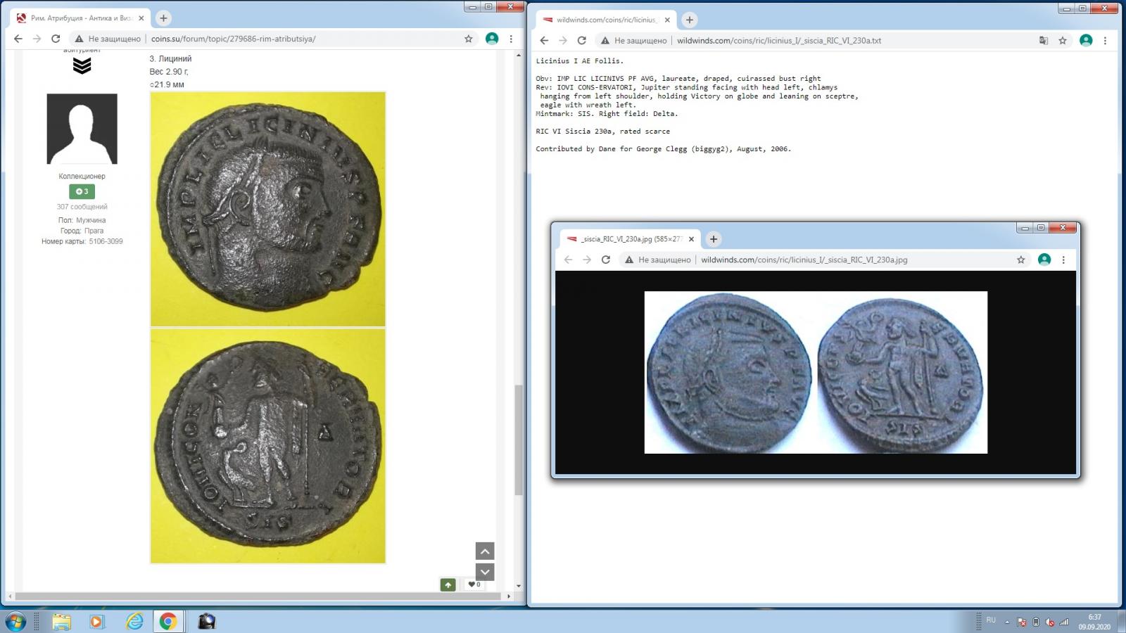Image resolution: width=1126 pixels, height=633 pixels.
Task: Click the 'RIC VI Siscia 230a, rated scarce' line
Action: (x=602, y=132)
